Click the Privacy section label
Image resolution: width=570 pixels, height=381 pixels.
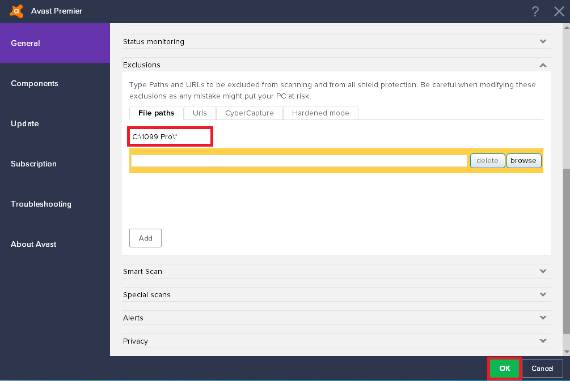tap(135, 341)
